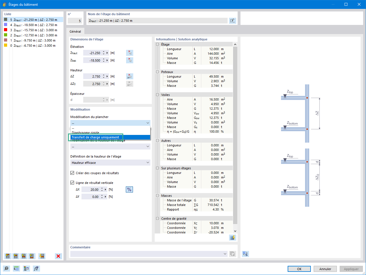The height and width of the screenshot is (275, 366).
Task: Select story 2 row Zhaut -12.750 m
Action: click(33, 35)
